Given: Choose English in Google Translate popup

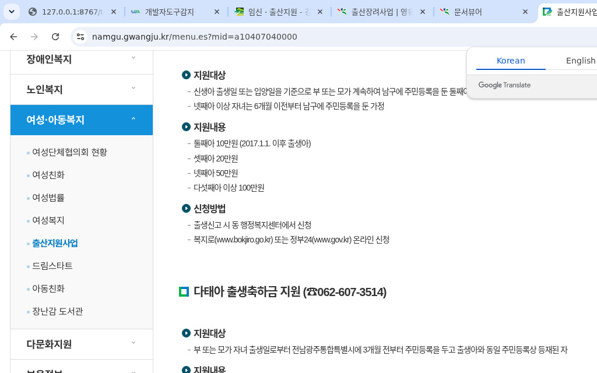Looking at the screenshot, I should 580,61.
